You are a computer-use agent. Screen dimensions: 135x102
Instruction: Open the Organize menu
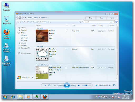tap(21, 22)
